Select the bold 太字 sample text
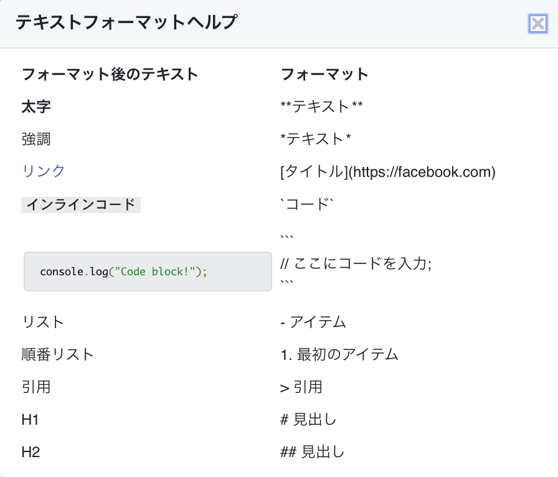 click(x=36, y=107)
